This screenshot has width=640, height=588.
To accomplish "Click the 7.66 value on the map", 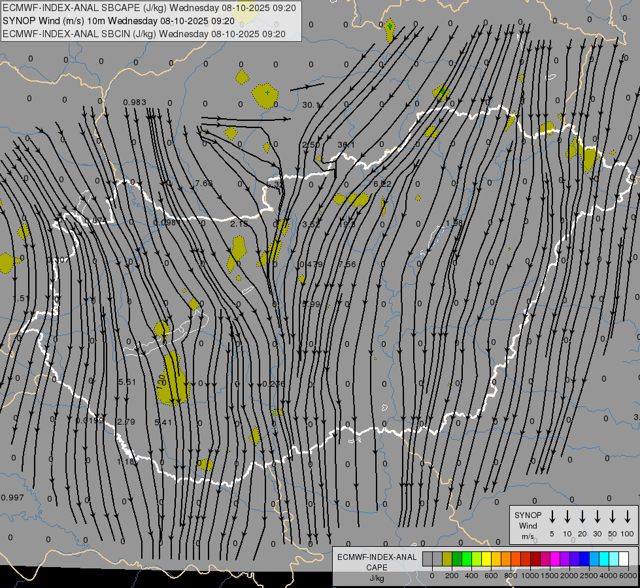I will coord(204,183).
